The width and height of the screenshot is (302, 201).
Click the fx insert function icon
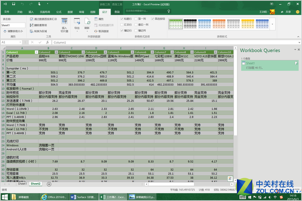tap(47, 42)
